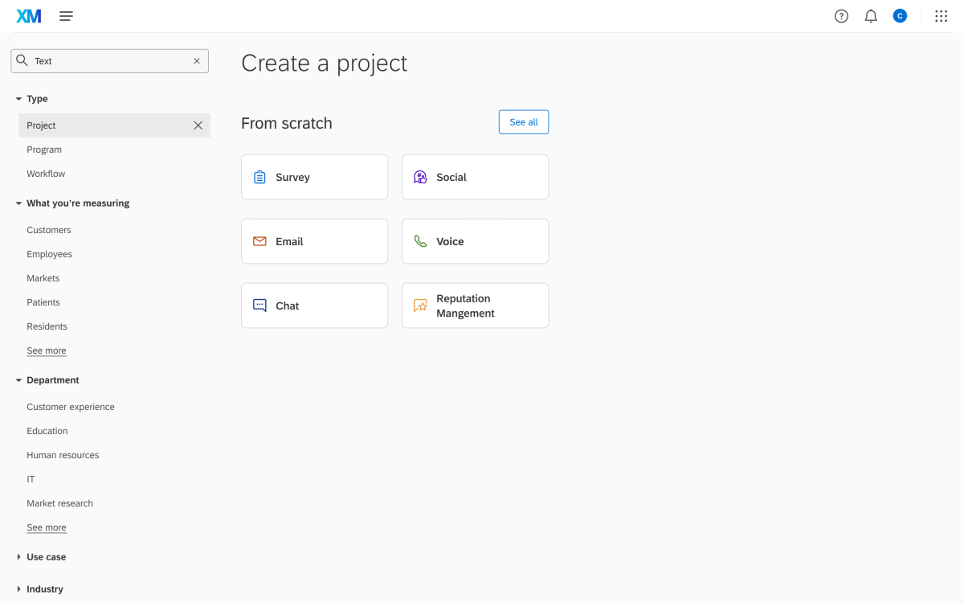Viewport: 964px width, 603px height.
Task: Expand the Use case filter section
Action: (x=44, y=556)
